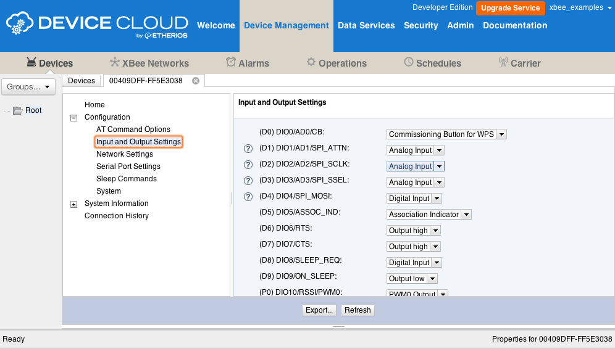Viewport: 615px width, 349px height.
Task: Open Network Settings
Action: [x=125, y=154]
